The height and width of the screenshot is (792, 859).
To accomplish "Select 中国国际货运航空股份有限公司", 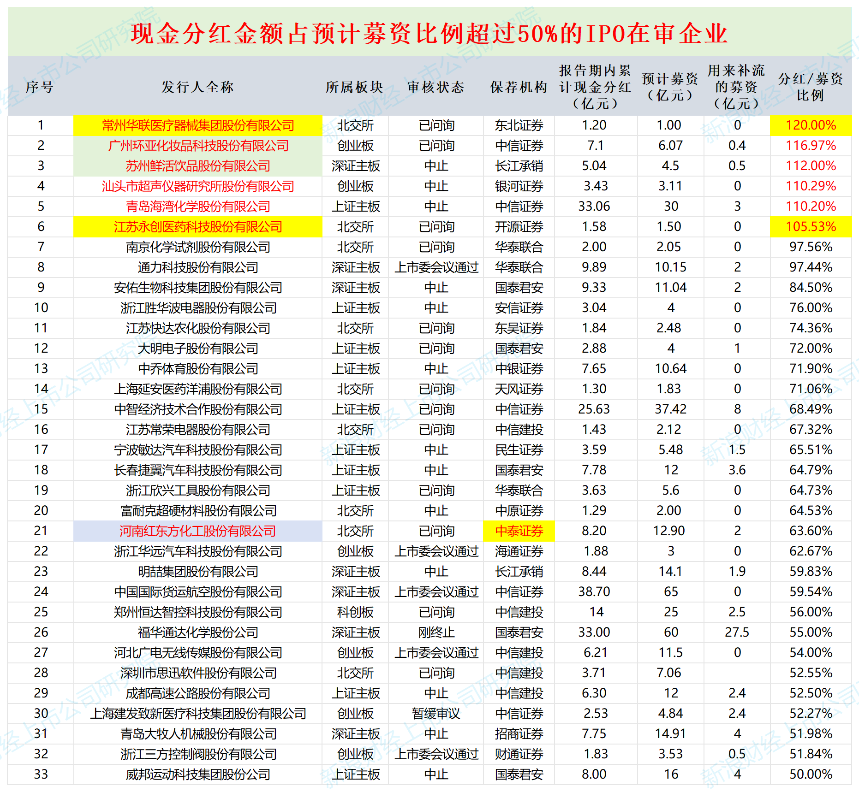I will point(198,592).
